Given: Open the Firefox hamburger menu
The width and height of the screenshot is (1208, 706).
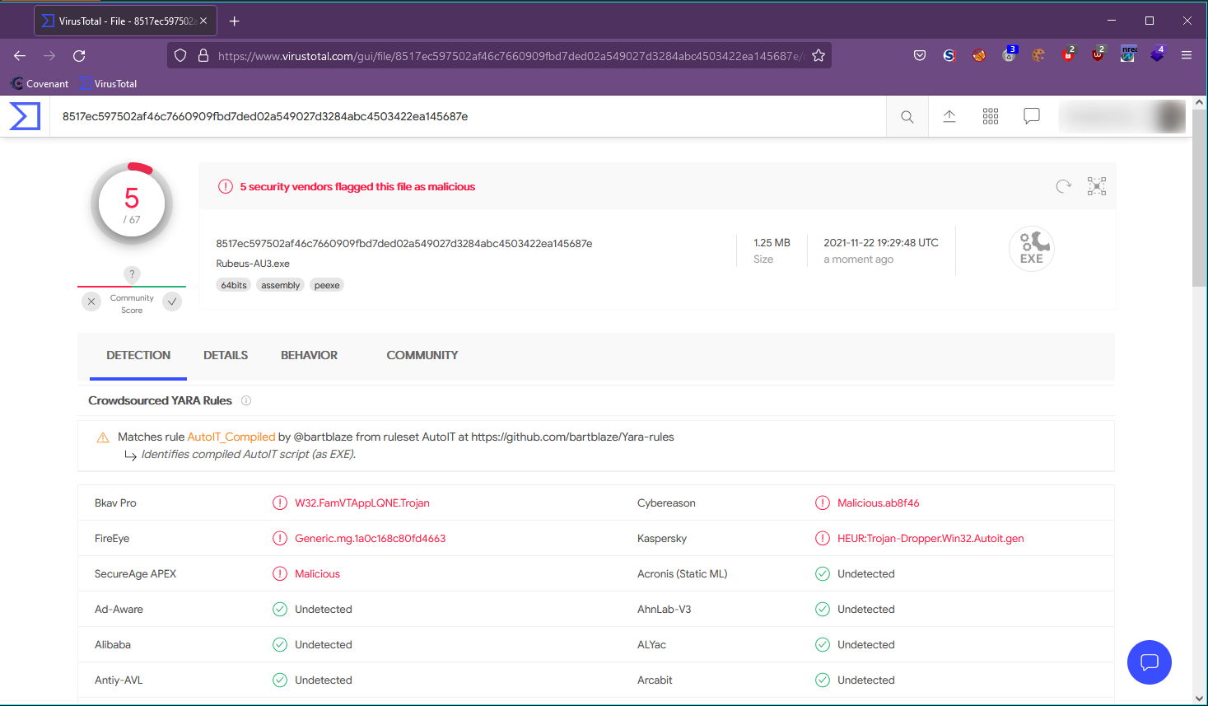Looking at the screenshot, I should (1187, 56).
